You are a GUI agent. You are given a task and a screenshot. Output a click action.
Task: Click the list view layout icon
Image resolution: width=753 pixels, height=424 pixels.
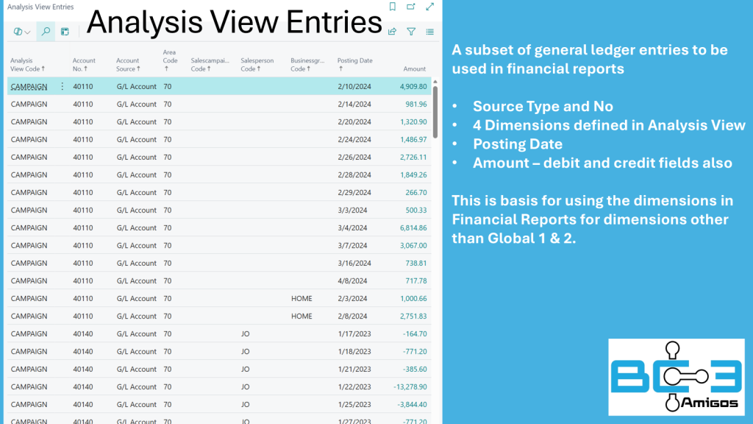point(430,32)
